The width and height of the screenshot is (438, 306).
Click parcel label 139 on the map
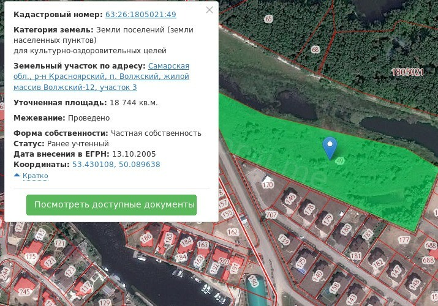pyautogui.click(x=284, y=241)
